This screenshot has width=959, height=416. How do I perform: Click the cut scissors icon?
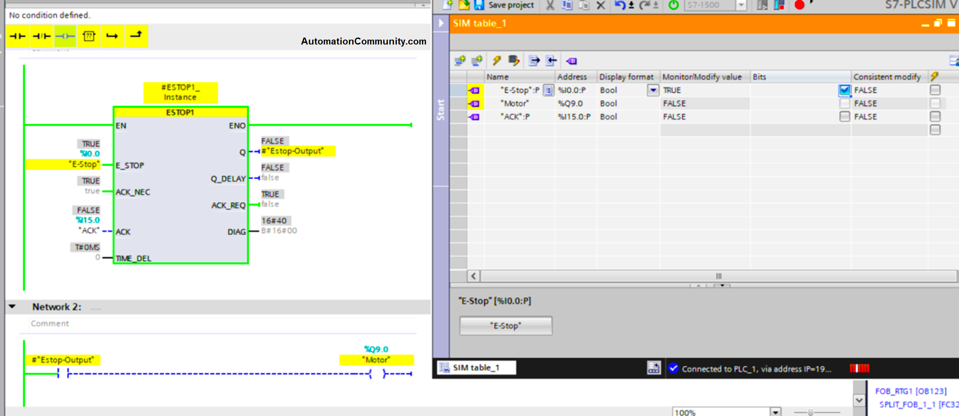[x=550, y=5]
